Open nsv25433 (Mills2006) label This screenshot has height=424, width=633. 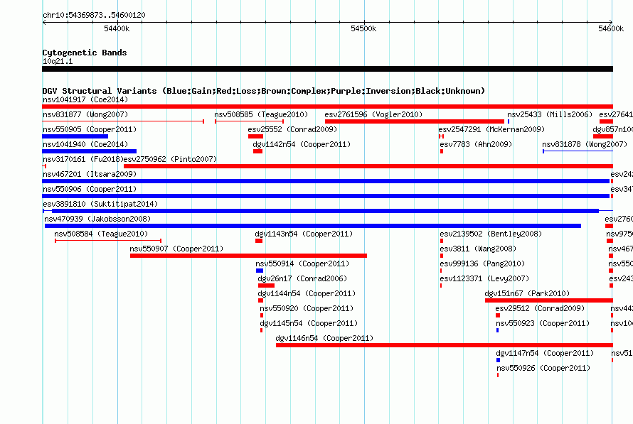point(550,114)
